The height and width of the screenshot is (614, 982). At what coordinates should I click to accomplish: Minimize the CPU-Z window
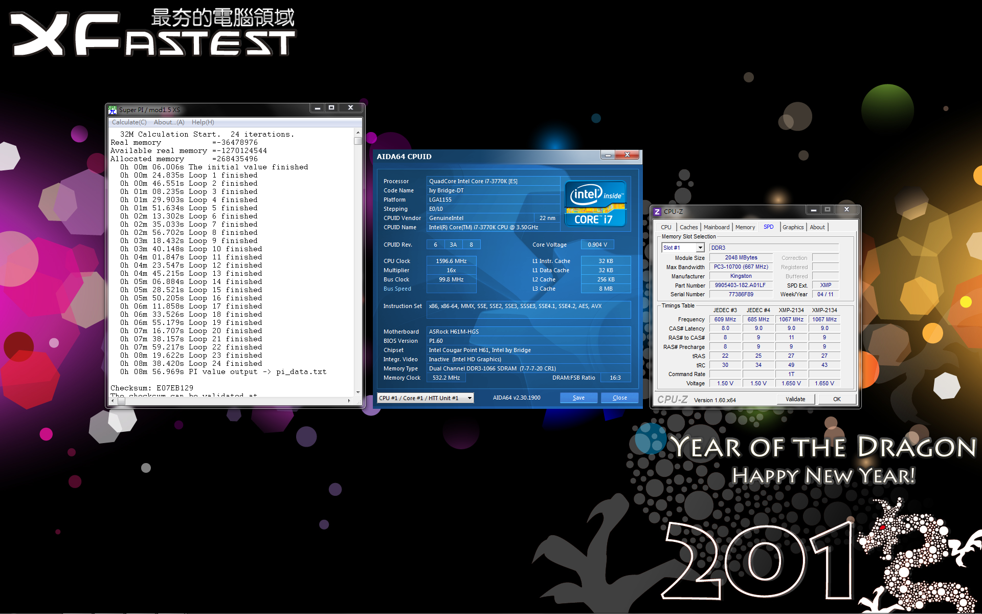click(x=813, y=210)
